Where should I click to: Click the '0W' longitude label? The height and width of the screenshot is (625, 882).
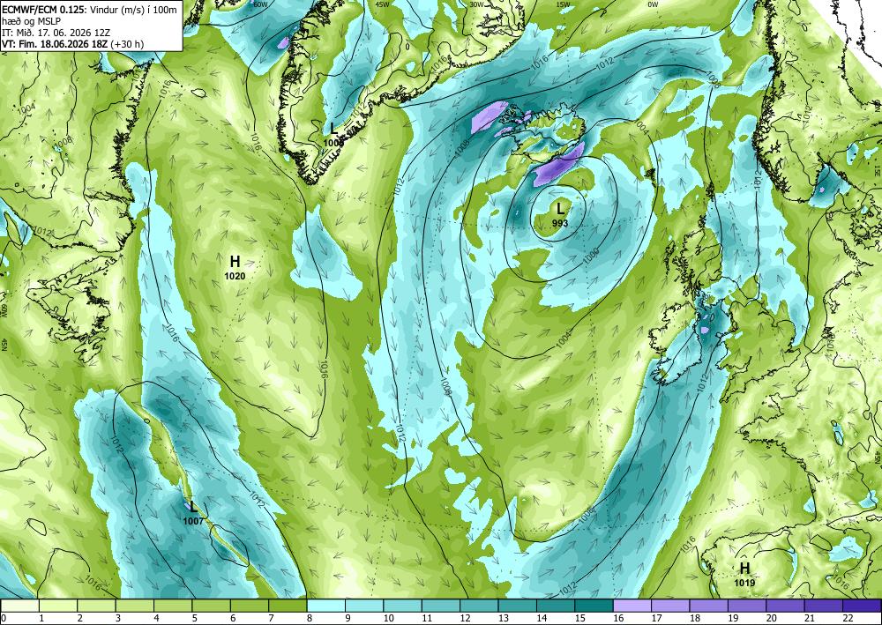coord(653,4)
